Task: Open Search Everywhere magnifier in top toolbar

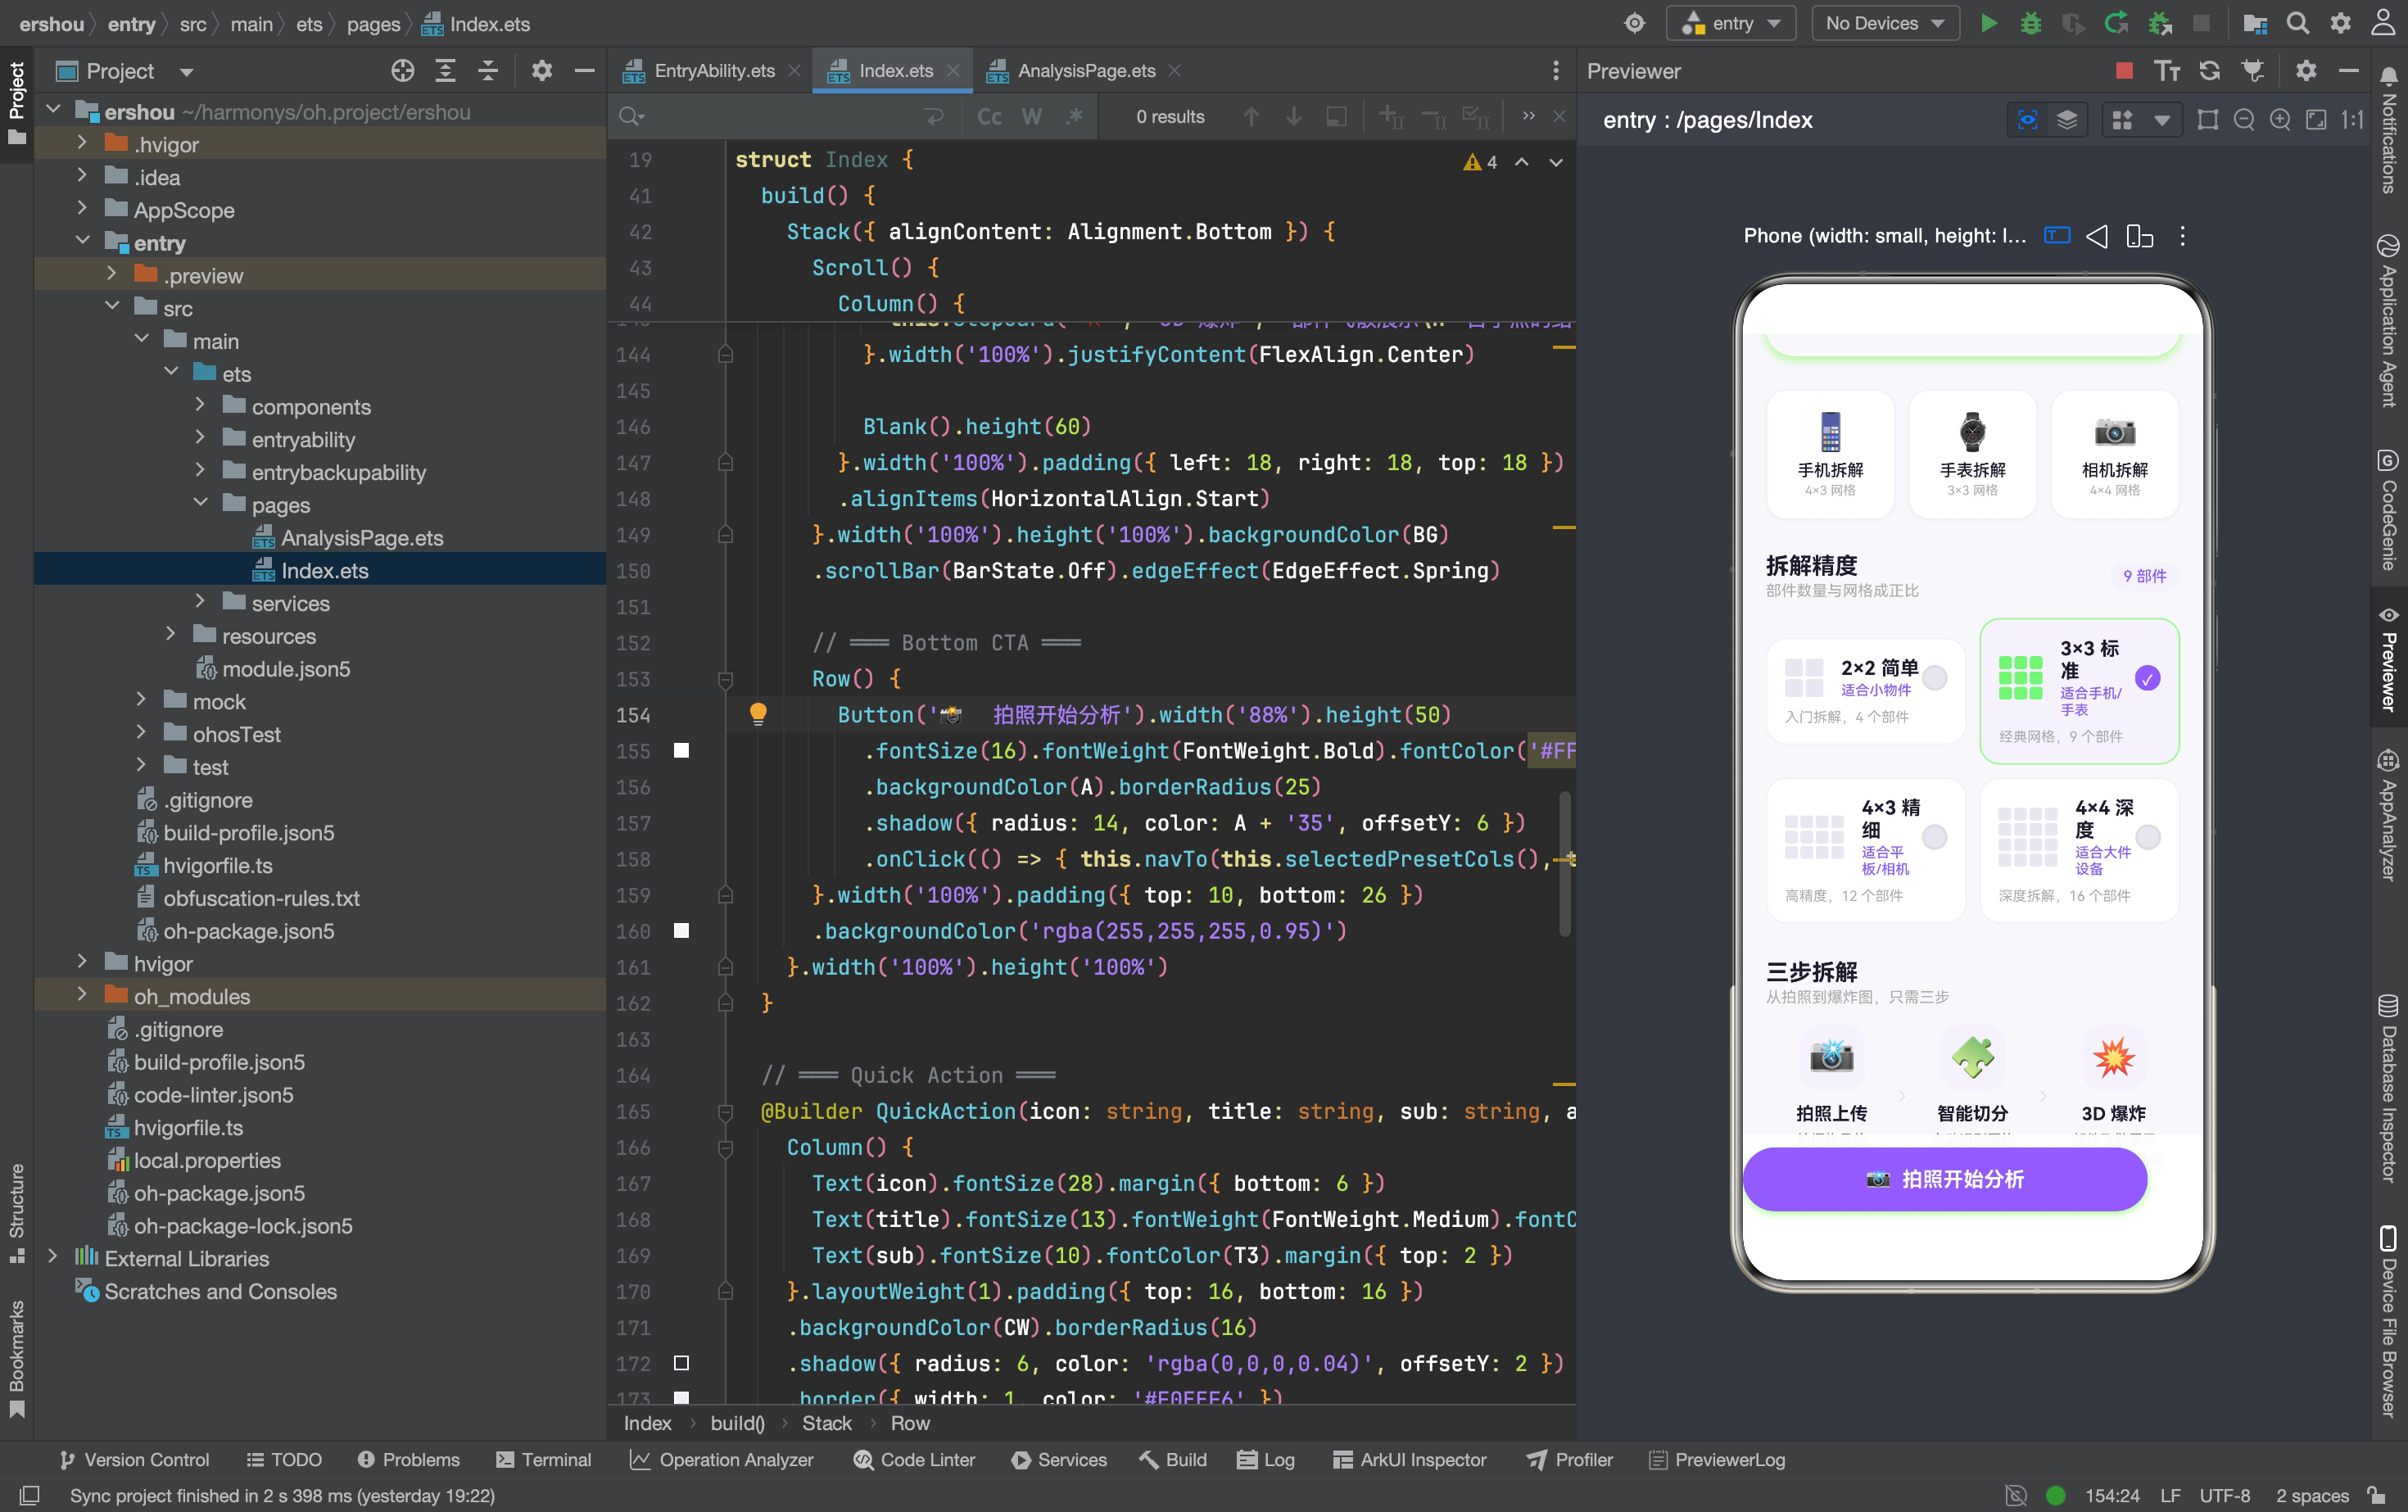Action: click(2298, 23)
